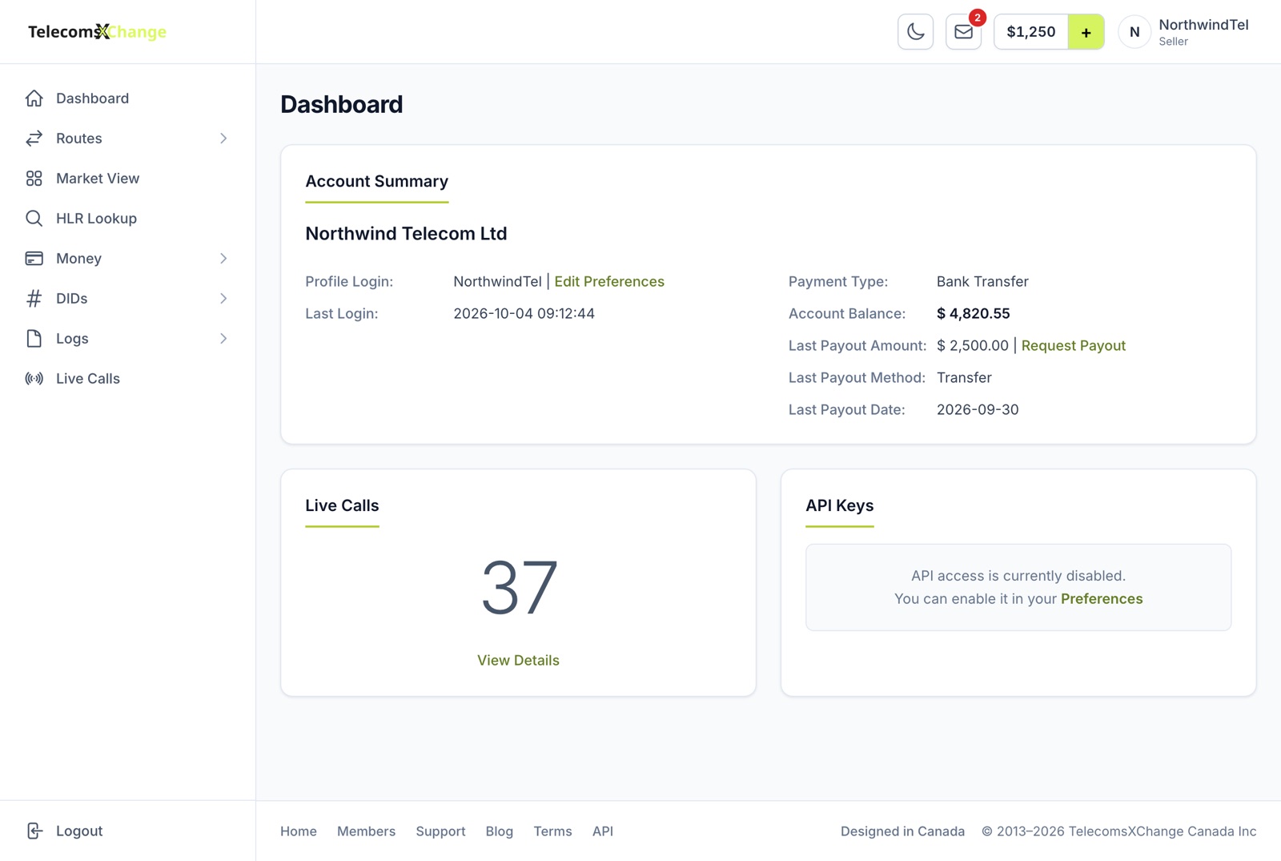Click the Market View grid icon

click(34, 179)
